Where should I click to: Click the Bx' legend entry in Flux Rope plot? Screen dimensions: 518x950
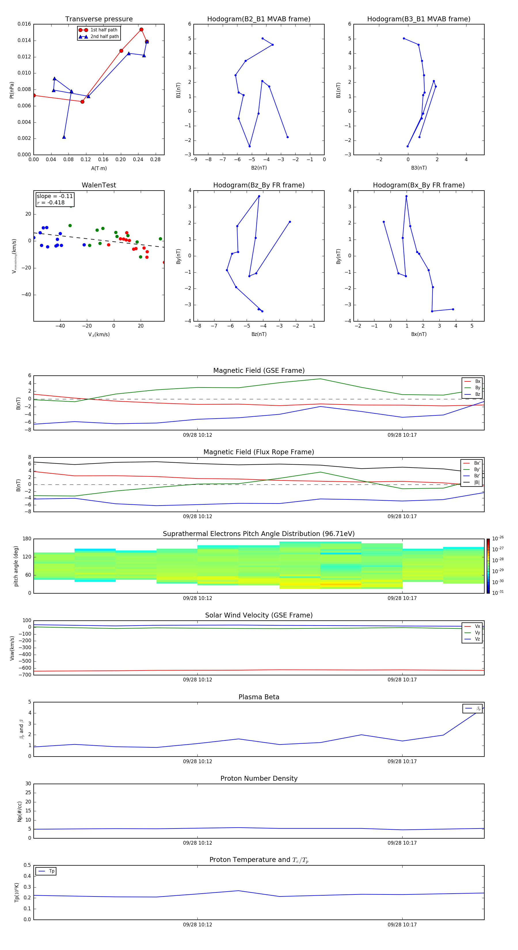pyautogui.click(x=472, y=463)
